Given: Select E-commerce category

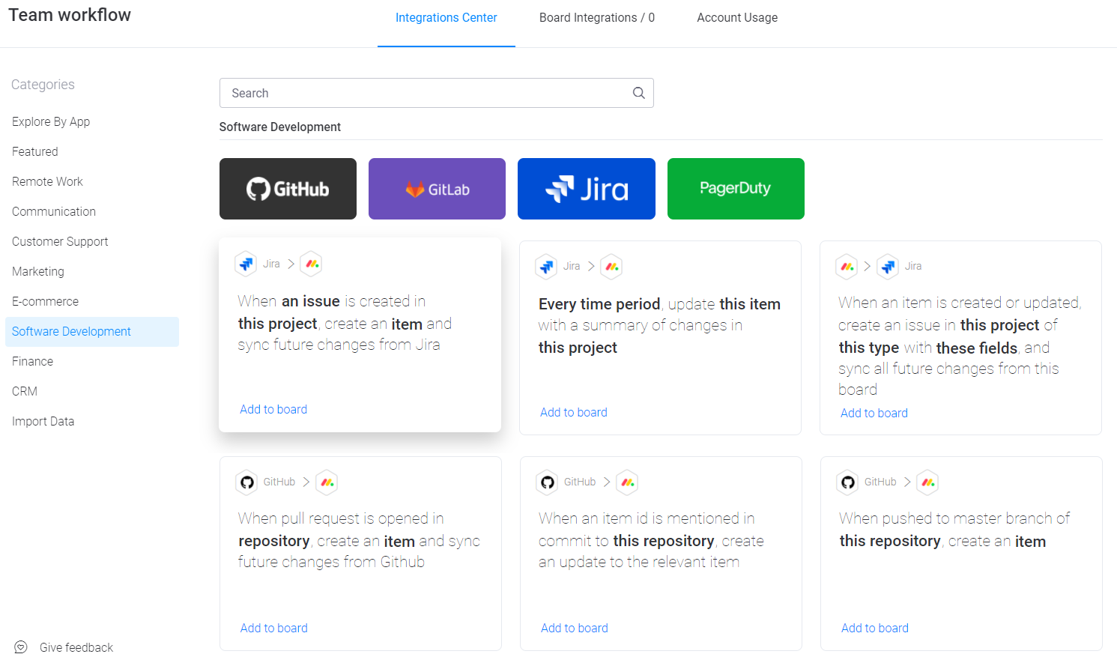Looking at the screenshot, I should point(92,301).
